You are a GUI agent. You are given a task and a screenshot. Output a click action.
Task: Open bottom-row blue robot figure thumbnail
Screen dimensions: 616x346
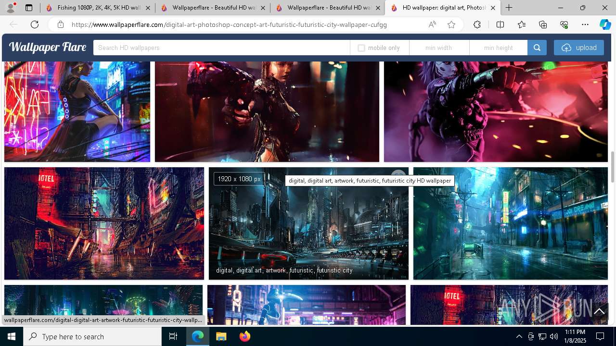307,305
